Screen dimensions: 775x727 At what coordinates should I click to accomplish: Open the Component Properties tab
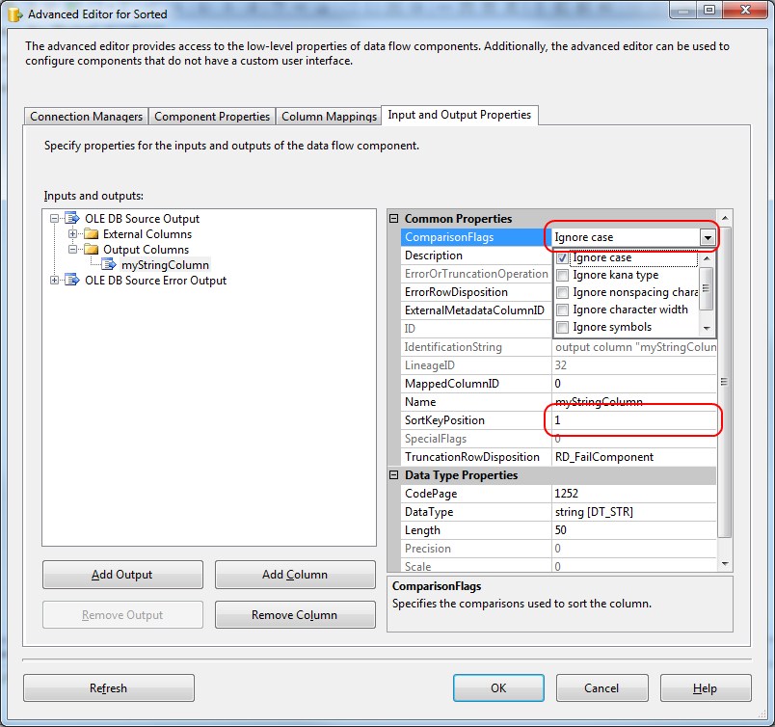tap(212, 116)
